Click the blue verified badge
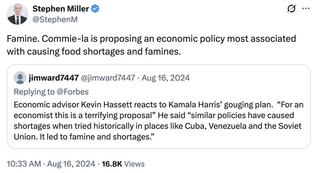 (95, 9)
